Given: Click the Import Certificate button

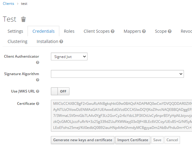Looking at the screenshot, I should click(x=133, y=140).
